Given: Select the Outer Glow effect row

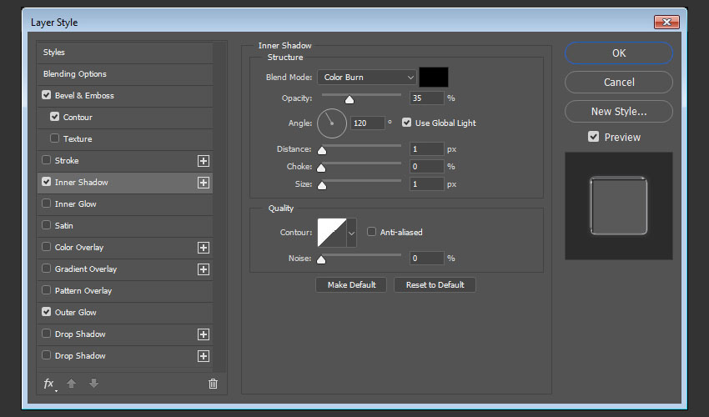Looking at the screenshot, I should tap(76, 313).
